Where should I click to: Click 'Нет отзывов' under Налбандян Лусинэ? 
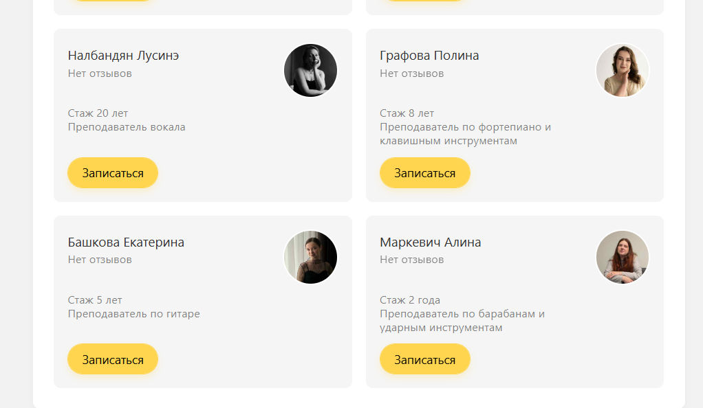[100, 73]
